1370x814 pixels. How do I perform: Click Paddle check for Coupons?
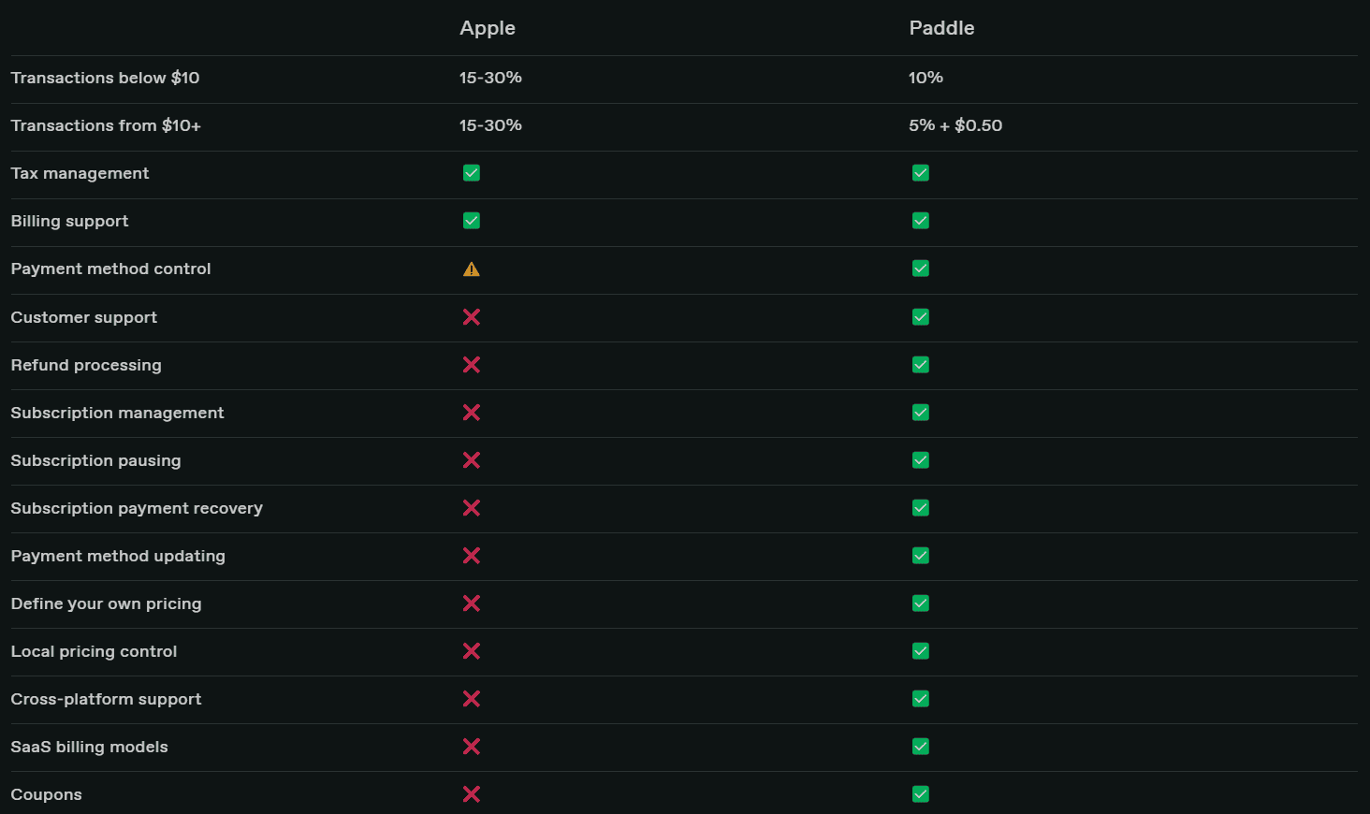[921, 794]
